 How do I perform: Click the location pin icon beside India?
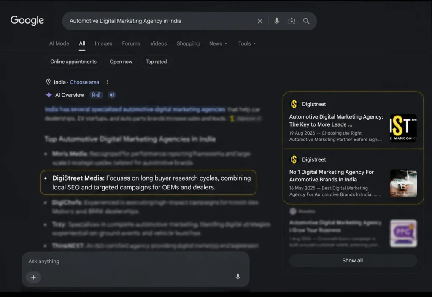48,82
